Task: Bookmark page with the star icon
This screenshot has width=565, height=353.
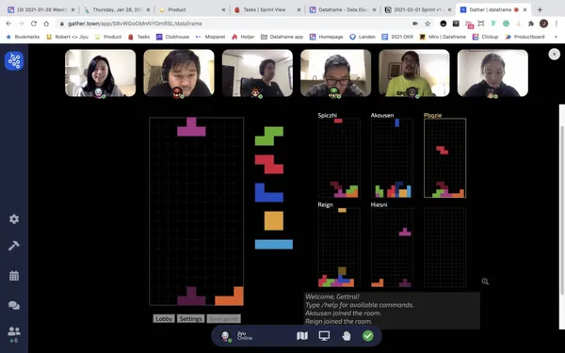Action: coord(428,24)
